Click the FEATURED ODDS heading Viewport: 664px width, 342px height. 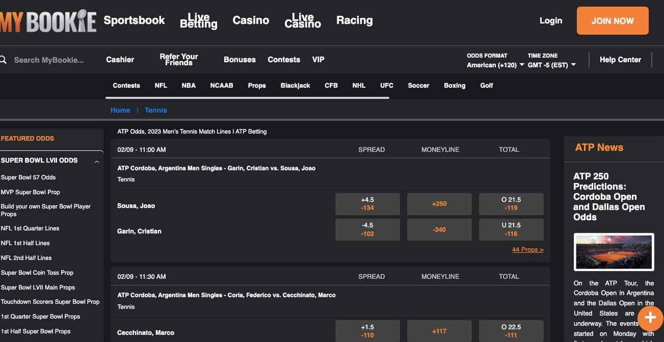tap(28, 139)
